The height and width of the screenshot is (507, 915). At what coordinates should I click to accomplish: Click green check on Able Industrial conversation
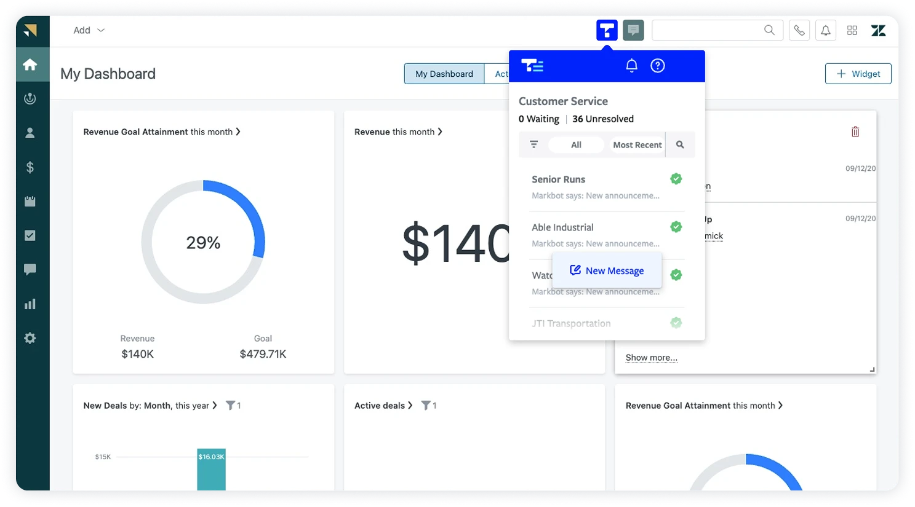[676, 227]
